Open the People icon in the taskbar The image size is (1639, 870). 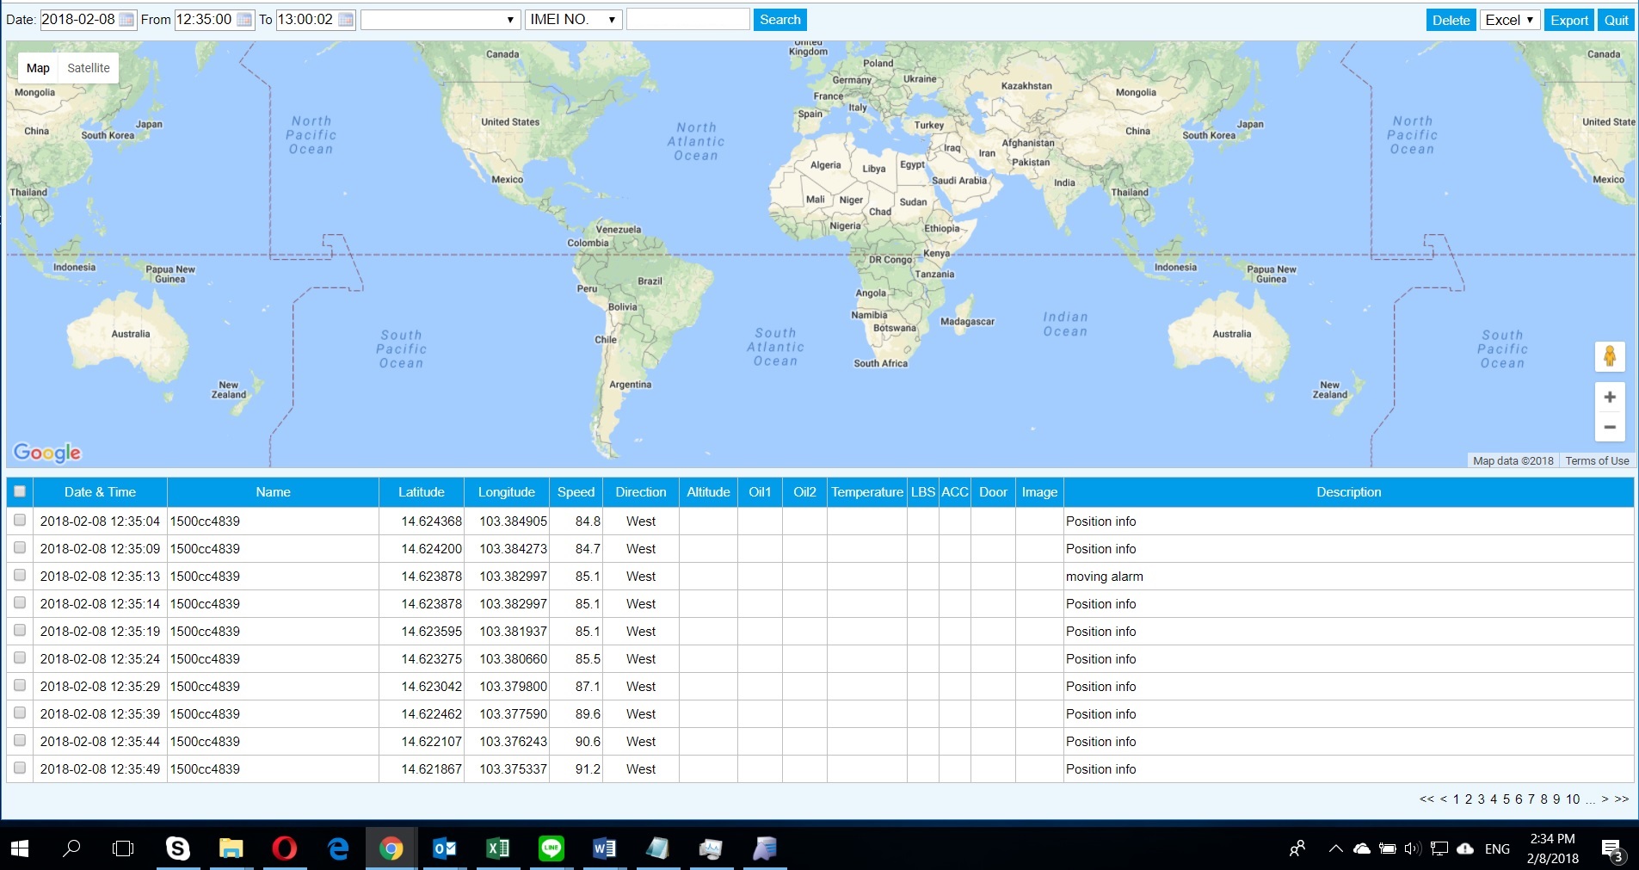1297,848
